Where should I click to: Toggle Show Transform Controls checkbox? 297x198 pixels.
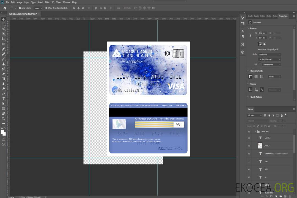tap(46, 8)
